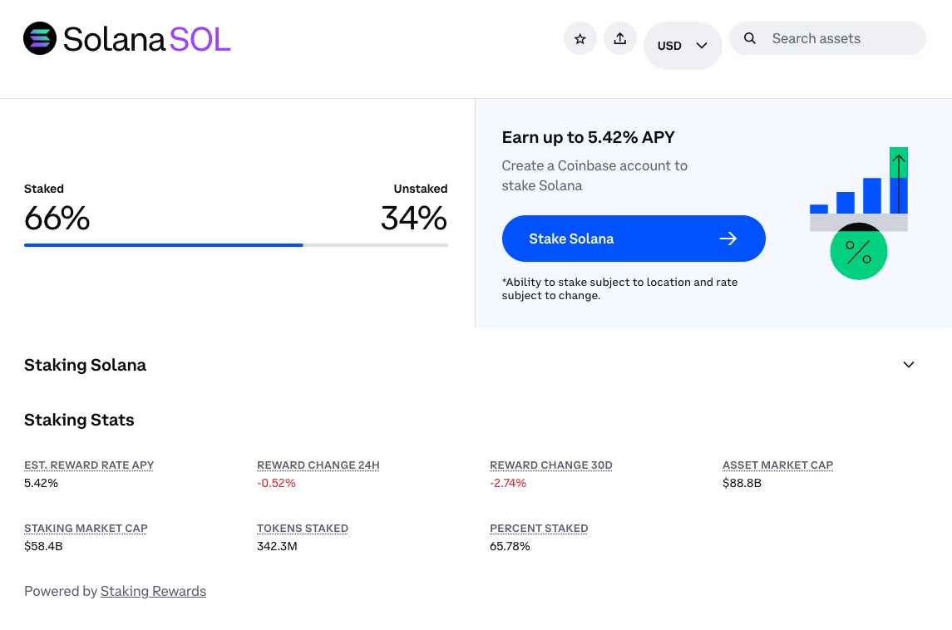952x630 pixels.
Task: Click the SOL ticker text in header
Action: pyautogui.click(x=200, y=39)
